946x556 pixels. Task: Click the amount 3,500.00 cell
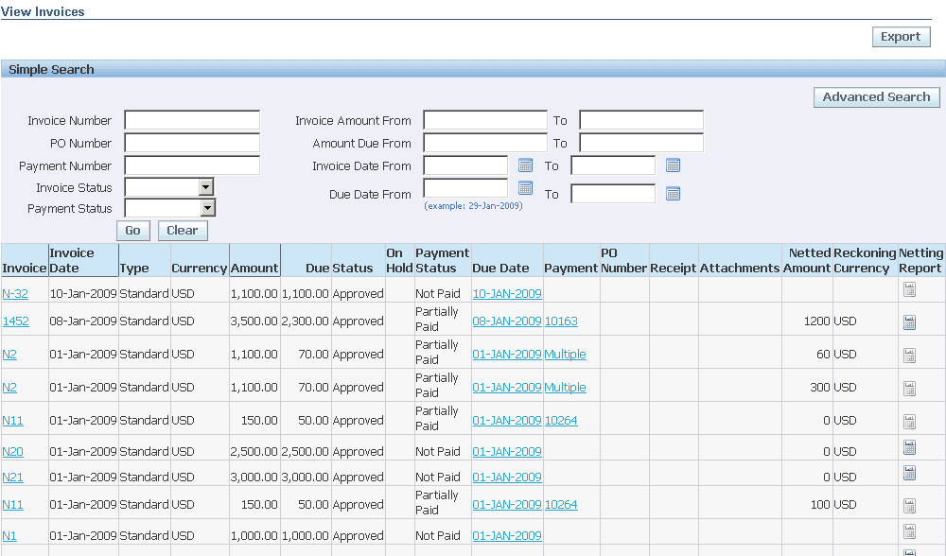point(254,321)
